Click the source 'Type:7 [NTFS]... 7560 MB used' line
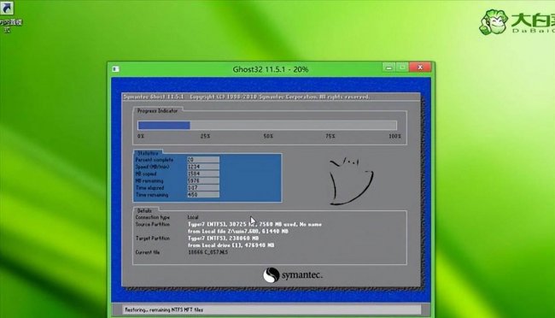This screenshot has width=555, height=318. (x=254, y=225)
